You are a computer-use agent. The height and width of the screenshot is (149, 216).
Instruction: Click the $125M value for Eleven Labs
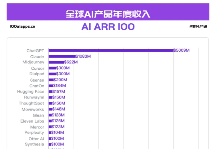point(58,121)
